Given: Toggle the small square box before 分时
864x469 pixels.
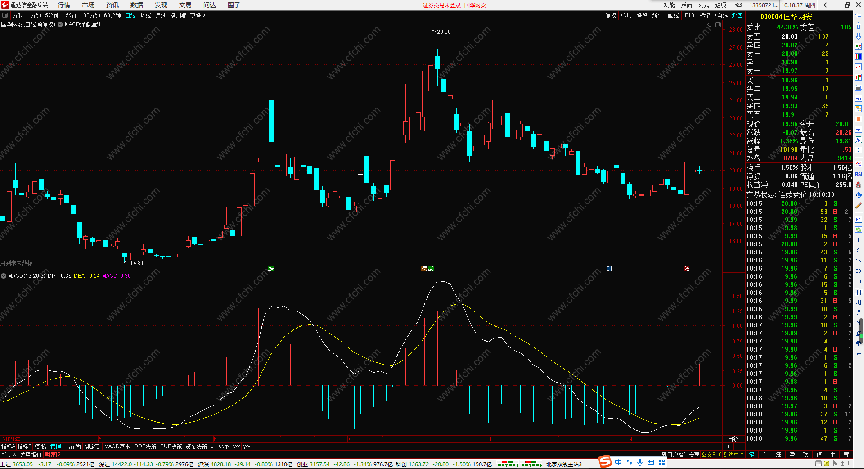Looking at the screenshot, I should (5, 15).
